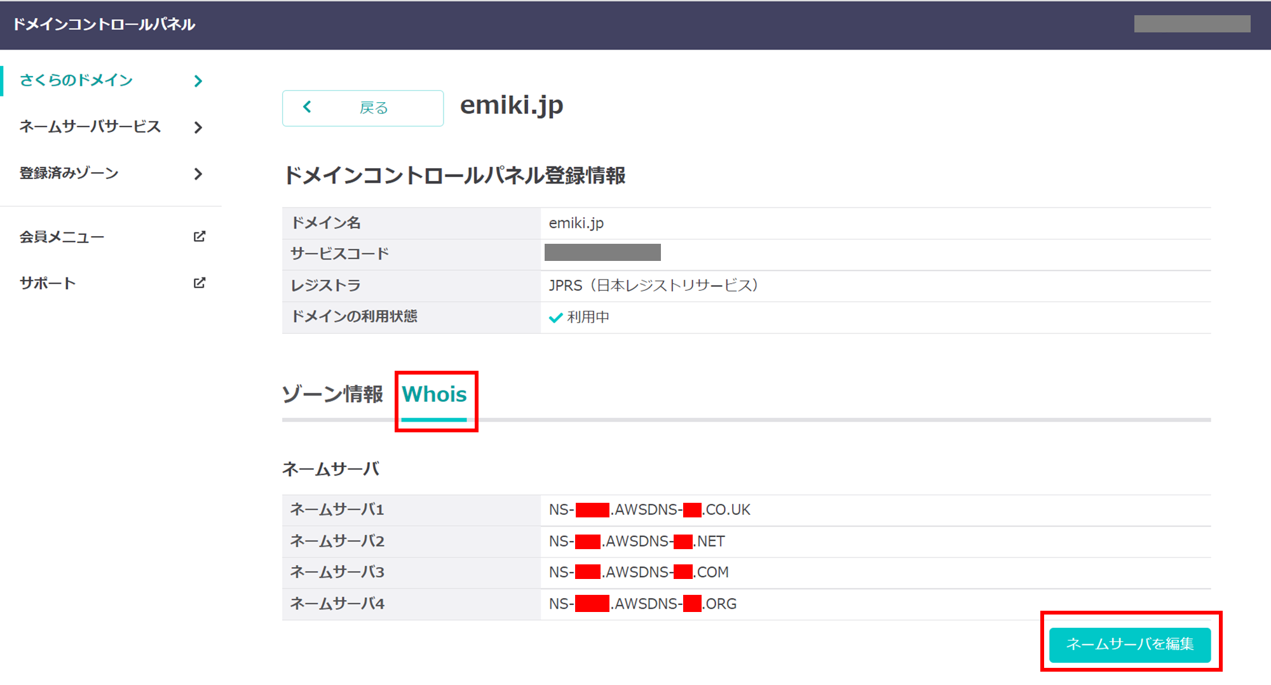Image resolution: width=1271 pixels, height=685 pixels.
Task: Open the ネームサーバサービス sidebar menu
Action: 90,127
